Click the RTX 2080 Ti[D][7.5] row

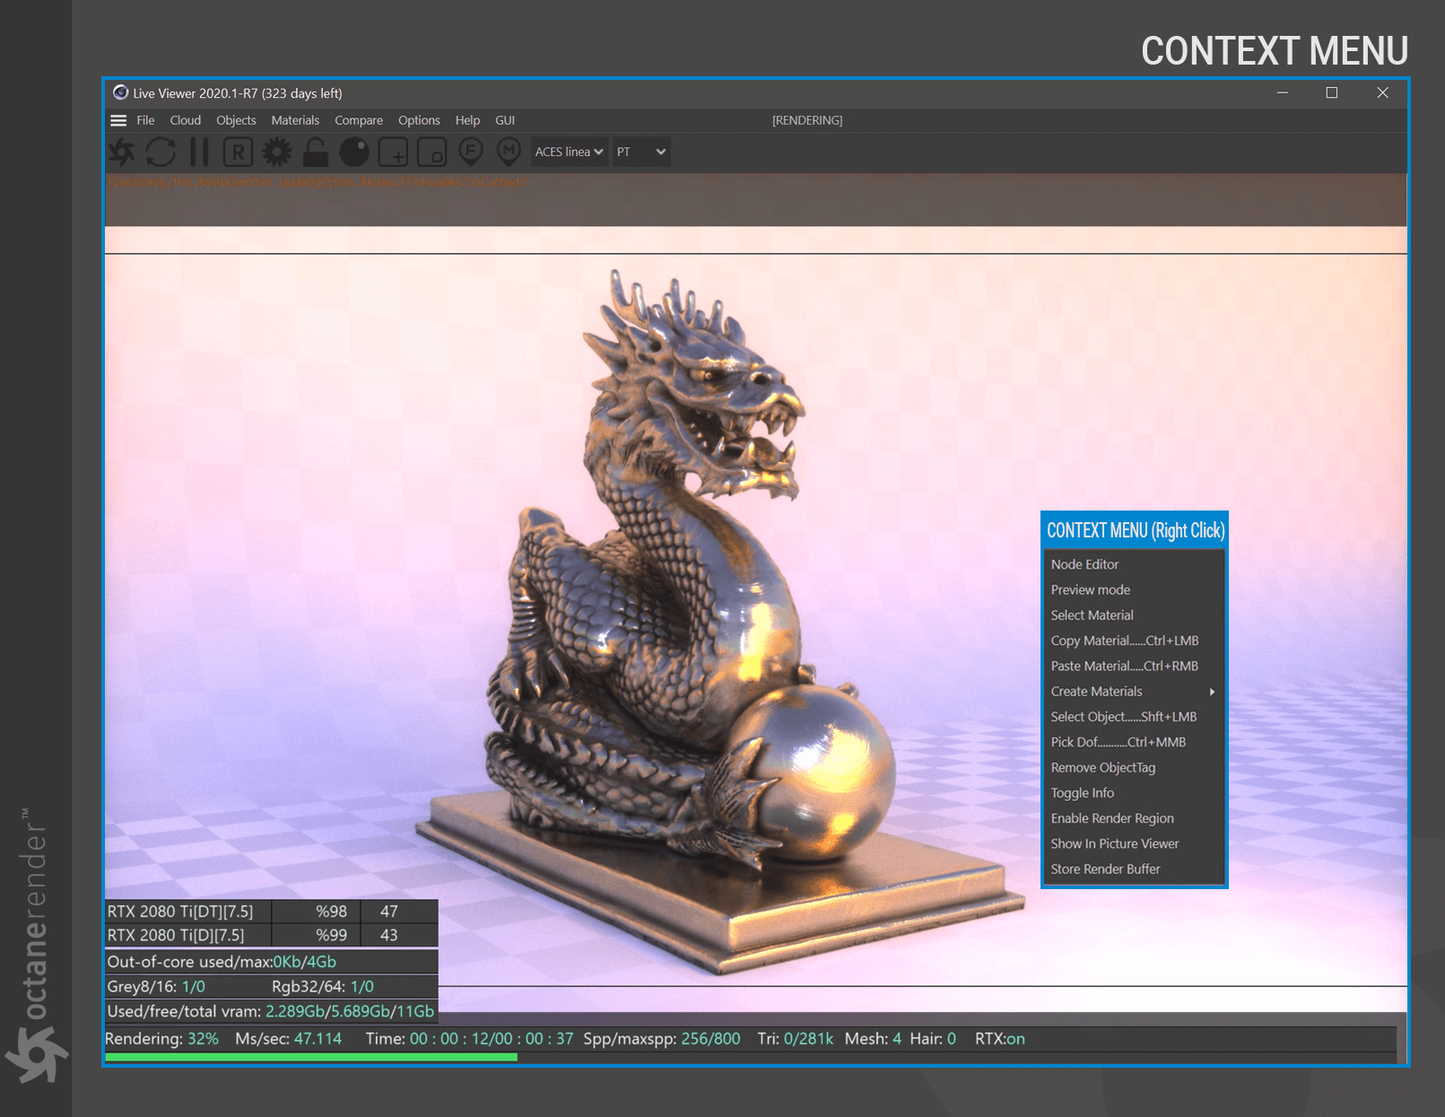[x=271, y=935]
